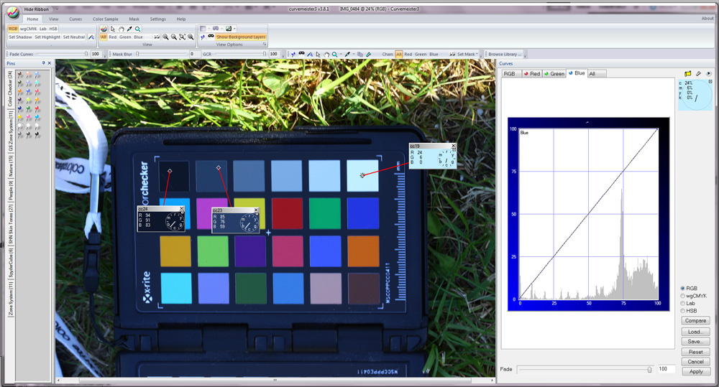Open the dropdown next to the lower eyedropper
719x387 pixels.
tap(354, 54)
